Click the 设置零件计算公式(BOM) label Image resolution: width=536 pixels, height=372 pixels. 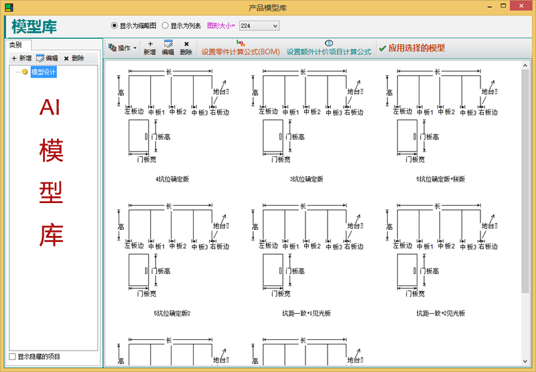coord(241,52)
